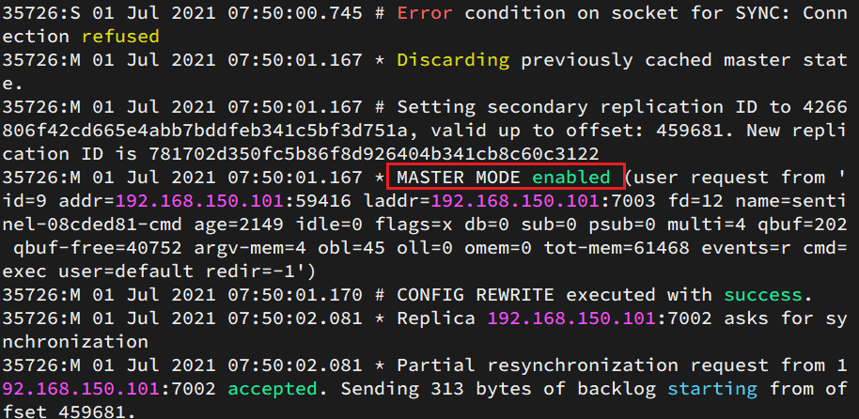Click the timestamp 07:50:01.170
Screen dimensions: 859x419
pos(294,295)
